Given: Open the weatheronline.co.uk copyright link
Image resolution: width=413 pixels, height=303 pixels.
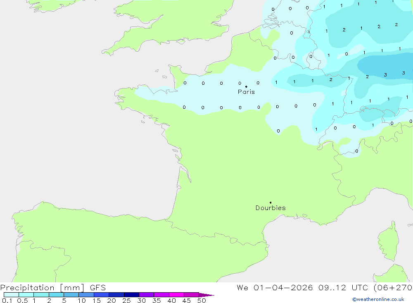Looking at the screenshot, I should click(x=378, y=299).
